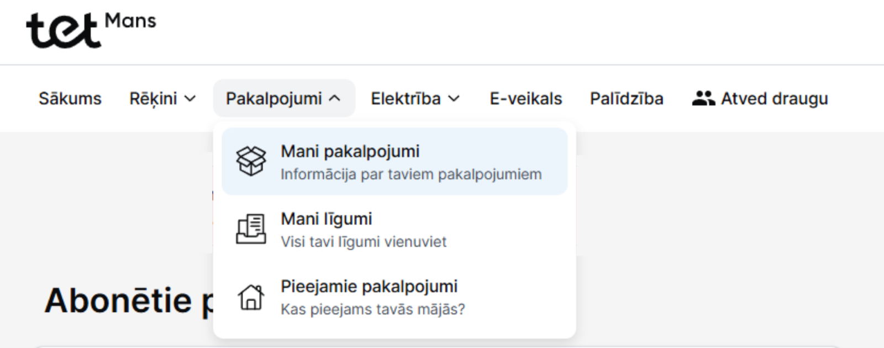This screenshot has height=348, width=884.
Task: Collapse the Pakalpojumi menu via its up arrow
Action: [334, 98]
